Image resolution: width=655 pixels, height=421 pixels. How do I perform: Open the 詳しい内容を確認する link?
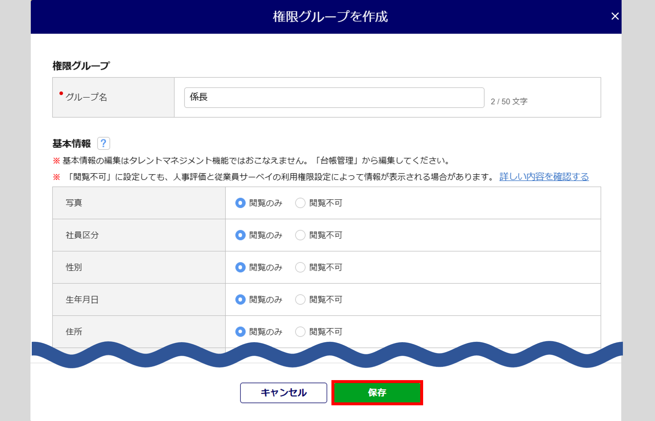[544, 177]
